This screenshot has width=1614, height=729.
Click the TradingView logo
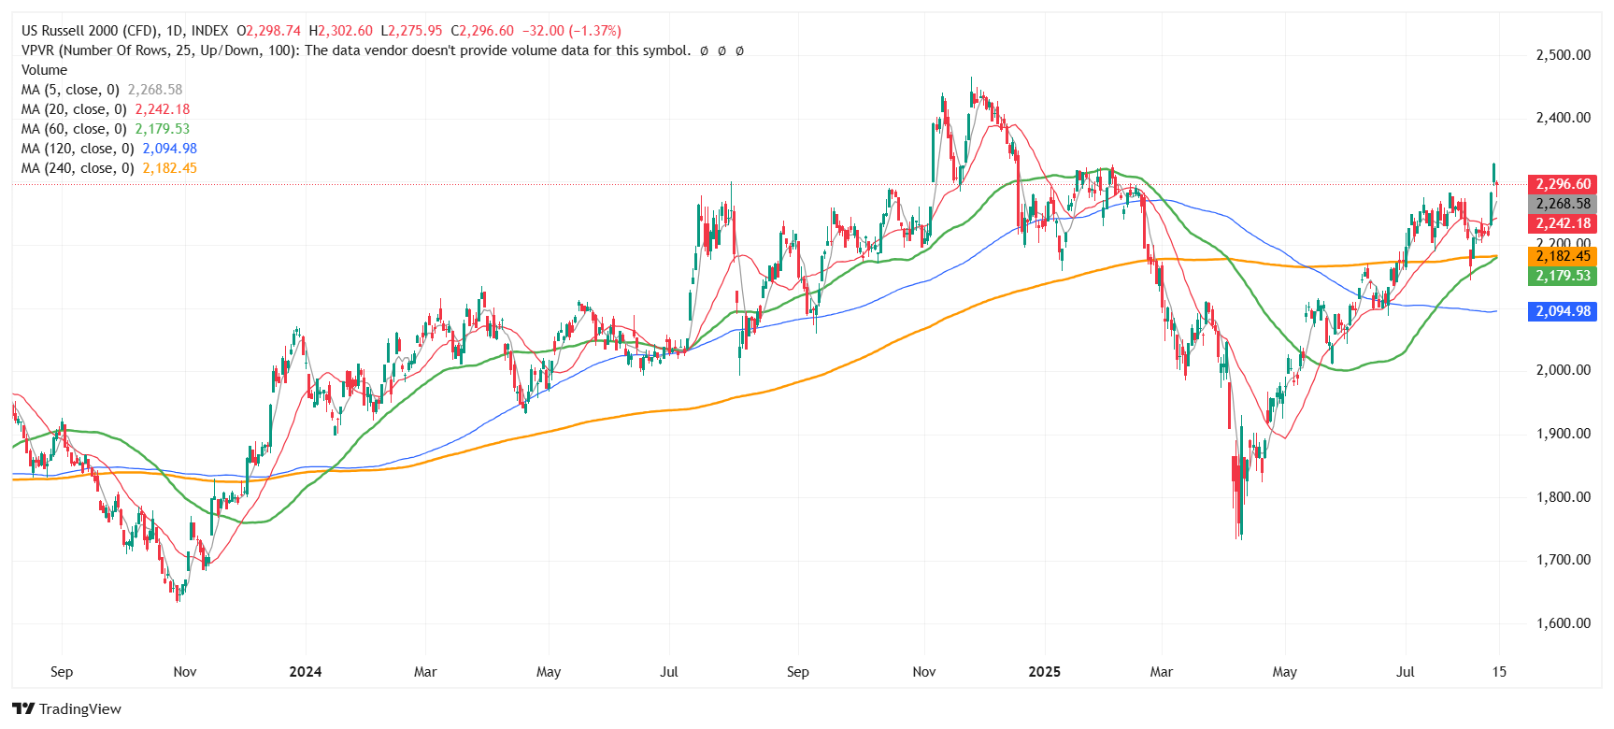66,708
